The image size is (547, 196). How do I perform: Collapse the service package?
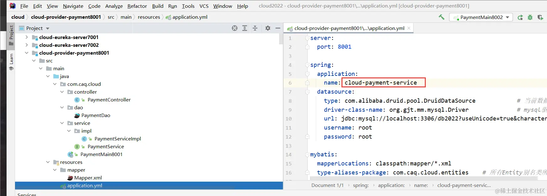point(62,123)
